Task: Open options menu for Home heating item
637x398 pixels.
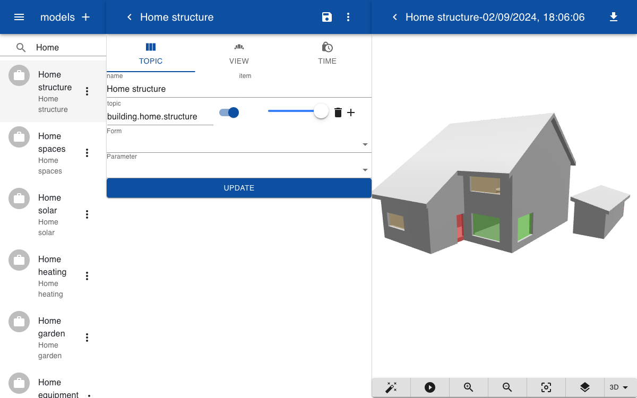Action: click(87, 276)
